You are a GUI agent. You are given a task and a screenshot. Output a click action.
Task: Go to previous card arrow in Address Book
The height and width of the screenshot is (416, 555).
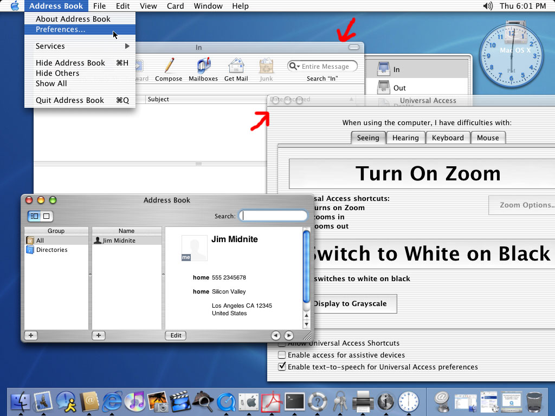pos(276,335)
